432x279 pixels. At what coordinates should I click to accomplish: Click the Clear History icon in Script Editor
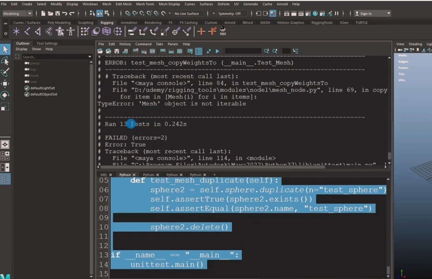[136, 51]
